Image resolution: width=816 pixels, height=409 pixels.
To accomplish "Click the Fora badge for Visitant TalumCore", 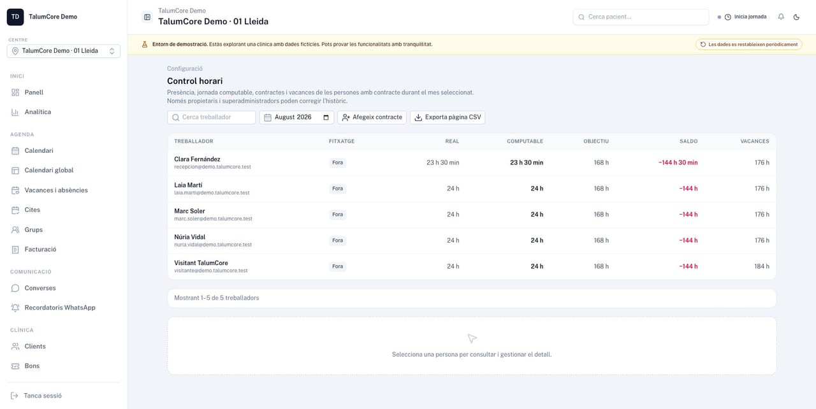I will 338,266.
